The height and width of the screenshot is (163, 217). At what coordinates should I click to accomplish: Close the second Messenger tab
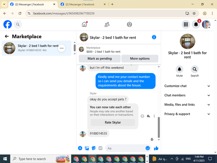point(105,4)
